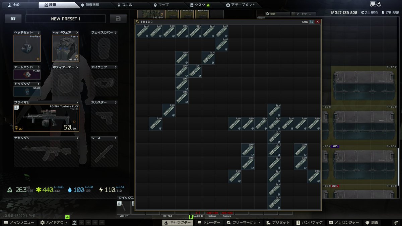Click the NEW PRESET 1 name field
The width and height of the screenshot is (402, 226).
coord(66,19)
